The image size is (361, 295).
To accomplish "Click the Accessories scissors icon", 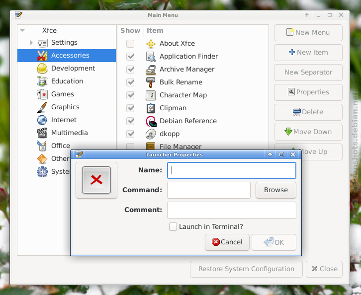I will point(42,56).
